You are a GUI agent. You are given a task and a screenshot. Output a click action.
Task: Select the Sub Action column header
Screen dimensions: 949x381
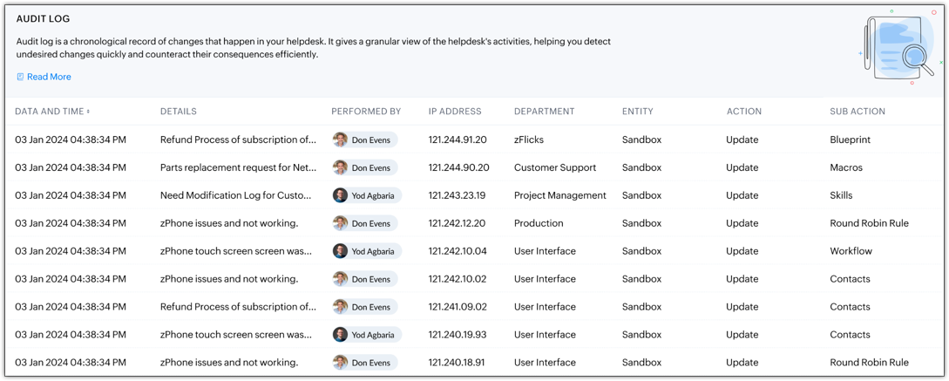(x=857, y=112)
